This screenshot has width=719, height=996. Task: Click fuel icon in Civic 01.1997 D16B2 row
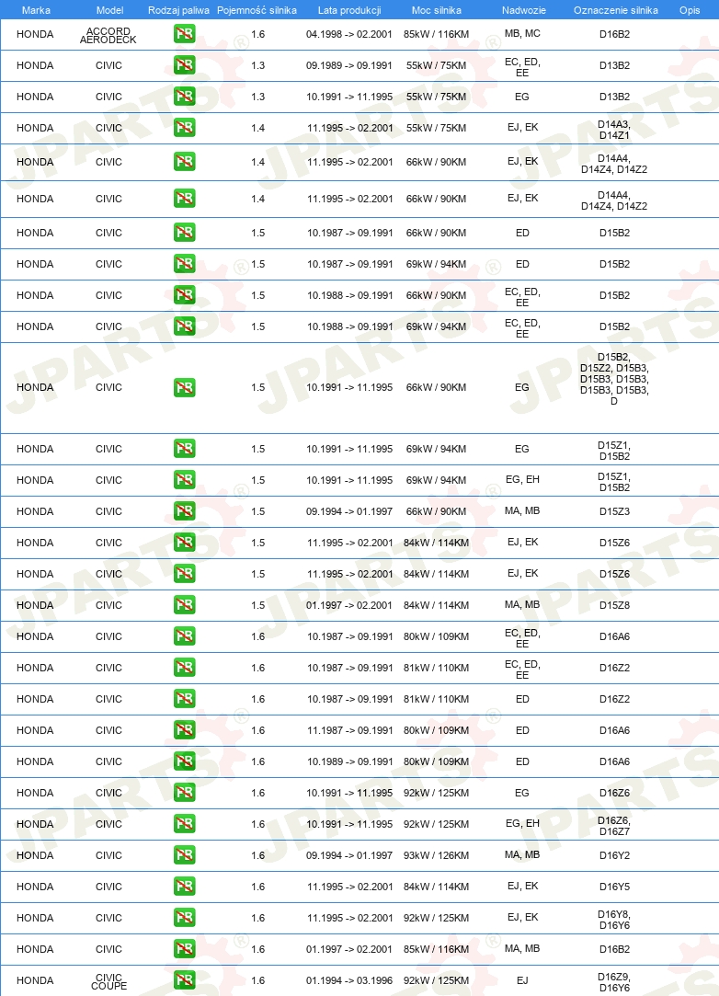click(184, 948)
